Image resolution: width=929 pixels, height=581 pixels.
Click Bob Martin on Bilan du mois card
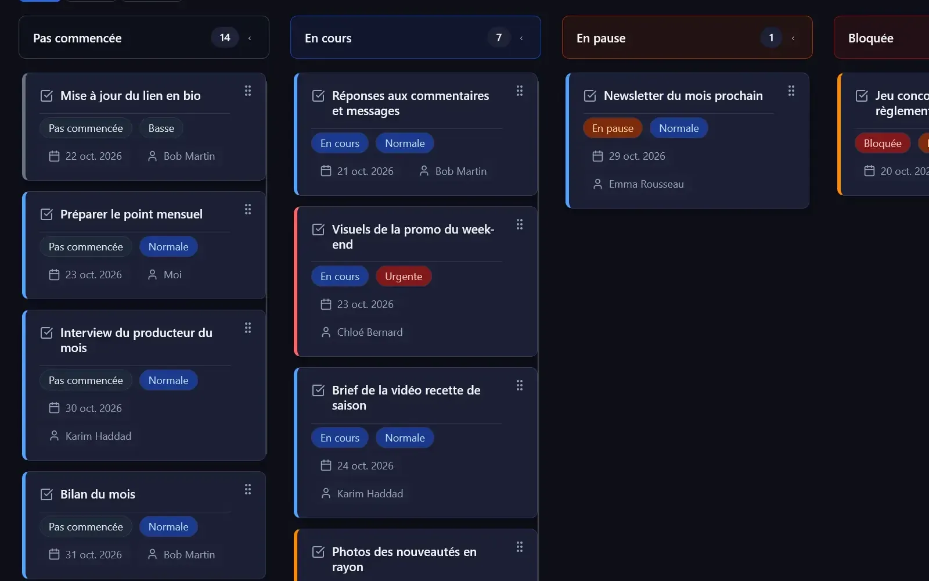click(189, 555)
